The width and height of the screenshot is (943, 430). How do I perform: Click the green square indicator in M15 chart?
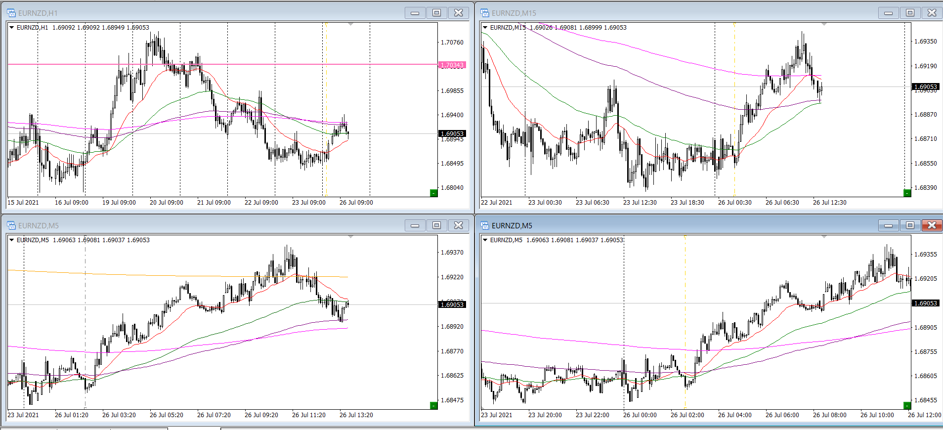click(907, 193)
